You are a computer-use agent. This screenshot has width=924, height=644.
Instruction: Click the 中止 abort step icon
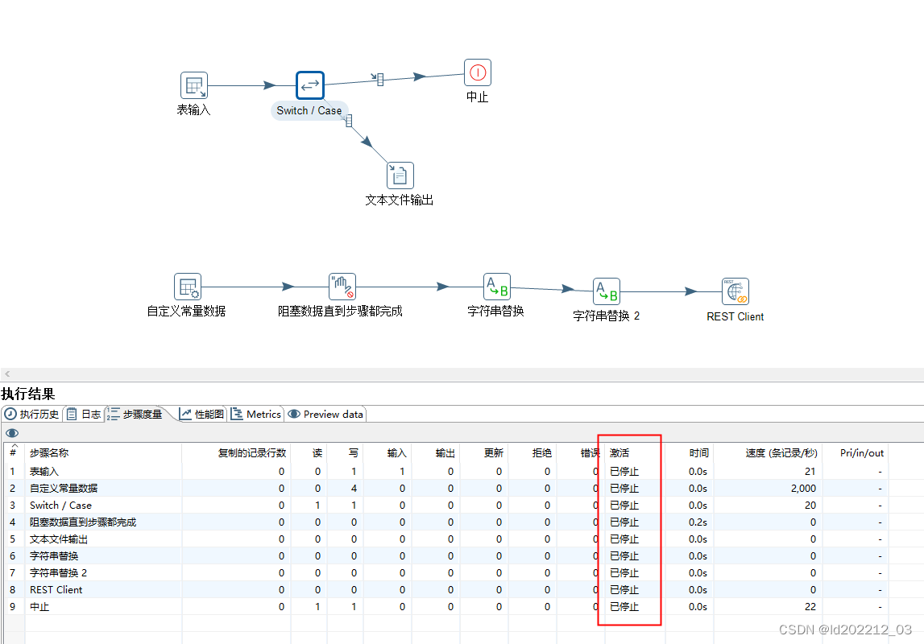pyautogui.click(x=478, y=72)
